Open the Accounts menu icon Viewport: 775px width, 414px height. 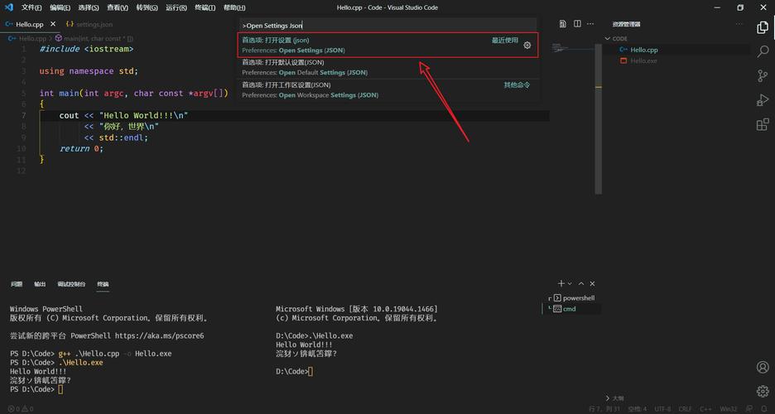pos(763,367)
